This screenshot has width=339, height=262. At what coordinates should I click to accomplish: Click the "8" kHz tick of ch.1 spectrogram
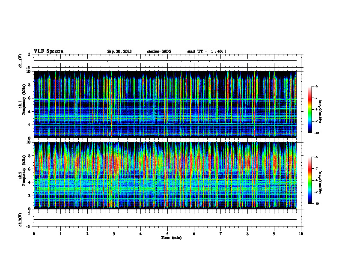pyautogui.click(x=30, y=85)
